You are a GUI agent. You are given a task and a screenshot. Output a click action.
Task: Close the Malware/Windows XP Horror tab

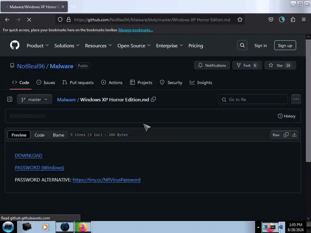coord(63,7)
